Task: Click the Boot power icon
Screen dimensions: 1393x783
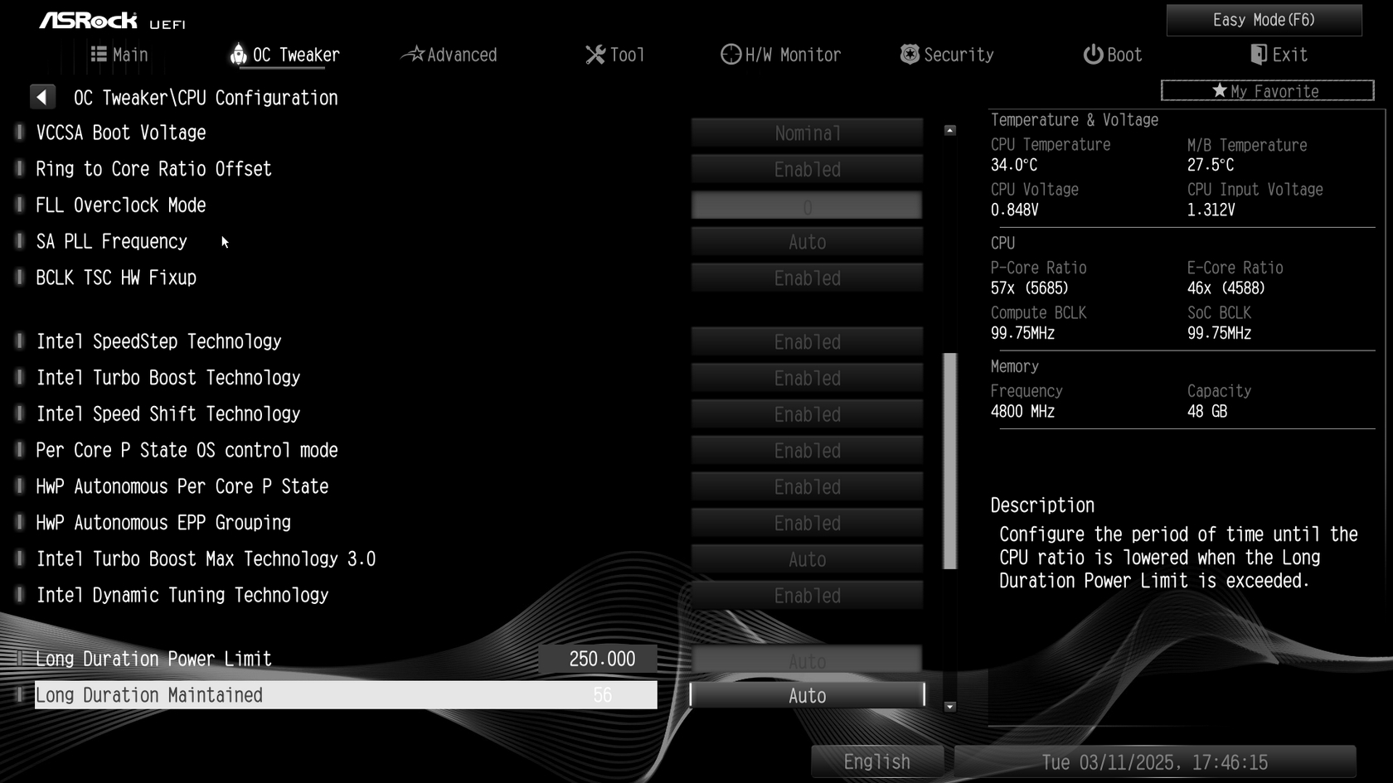Action: [x=1093, y=54]
